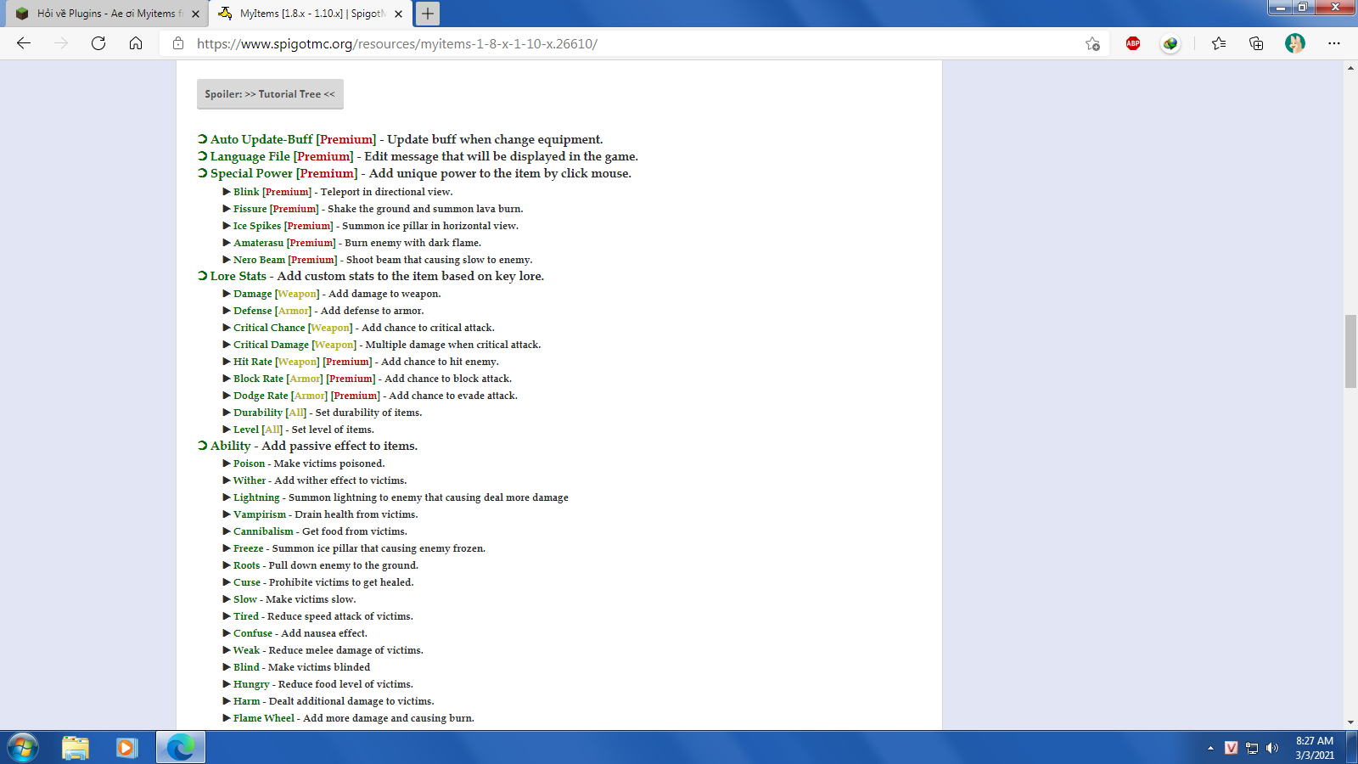Open the Collections panel
Viewport: 1358px width, 764px height.
tap(1256, 43)
